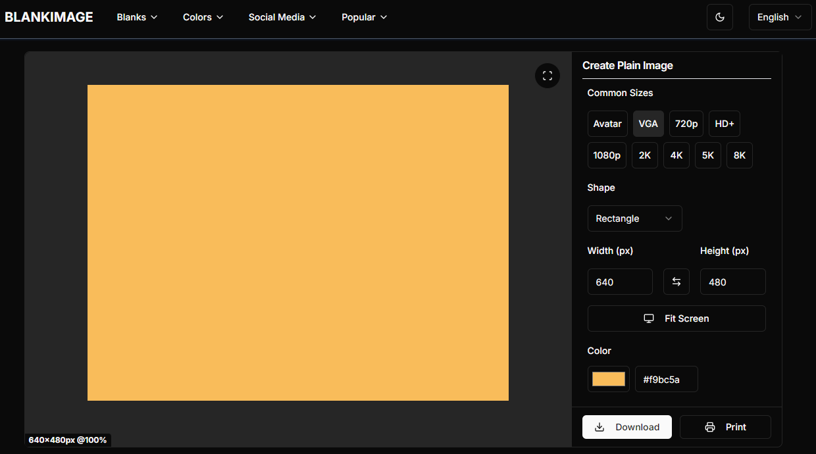This screenshot has width=816, height=454.
Task: Select the 4K size preset
Action: tap(676, 155)
